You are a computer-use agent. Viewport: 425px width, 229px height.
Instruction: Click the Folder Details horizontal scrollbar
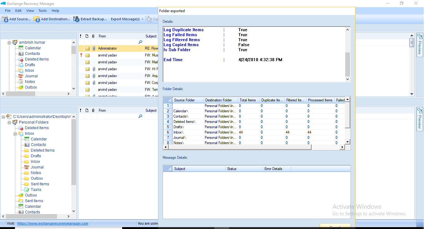pos(239,147)
